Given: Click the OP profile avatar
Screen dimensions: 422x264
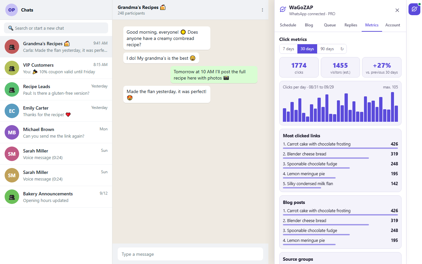Looking at the screenshot, I should tap(12, 10).
